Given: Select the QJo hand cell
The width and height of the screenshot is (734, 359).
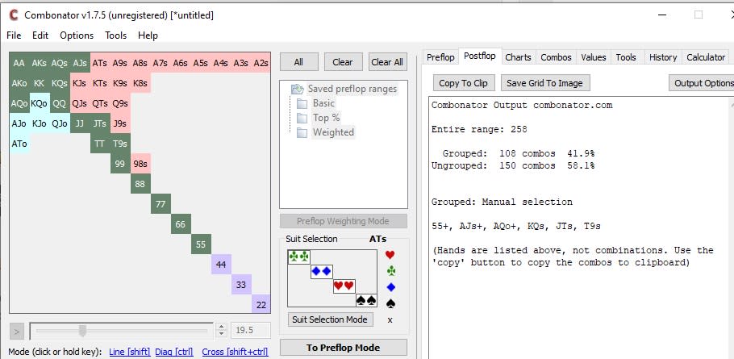Looking at the screenshot, I should [x=60, y=123].
